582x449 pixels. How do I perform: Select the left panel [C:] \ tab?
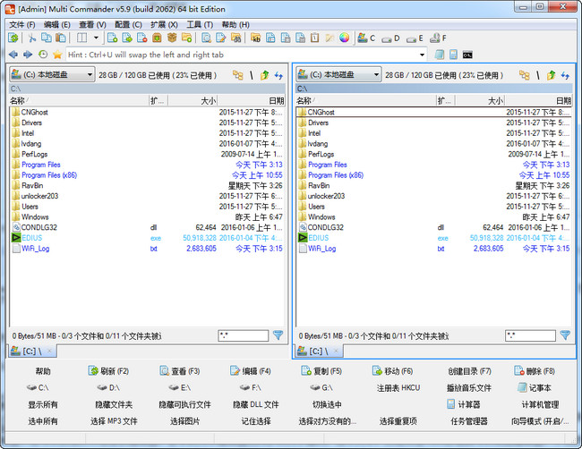pyautogui.click(x=32, y=351)
